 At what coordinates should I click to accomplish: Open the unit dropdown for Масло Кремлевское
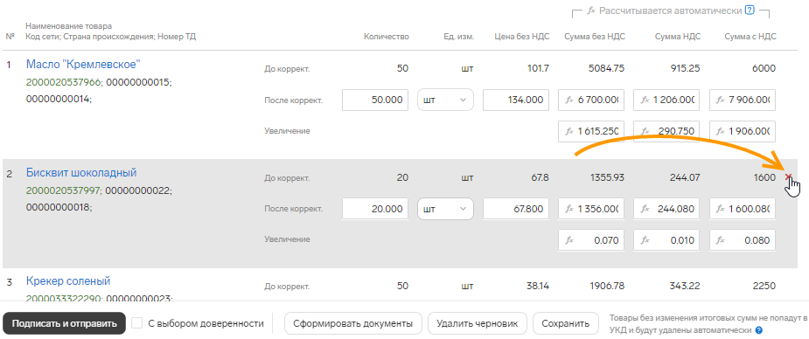445,100
